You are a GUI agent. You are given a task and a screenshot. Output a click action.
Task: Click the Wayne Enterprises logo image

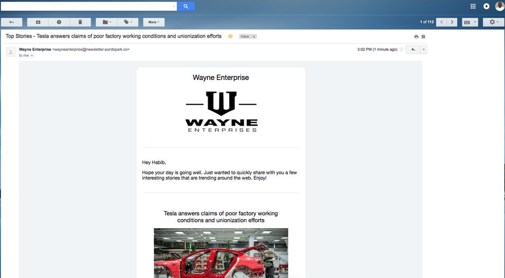221,112
